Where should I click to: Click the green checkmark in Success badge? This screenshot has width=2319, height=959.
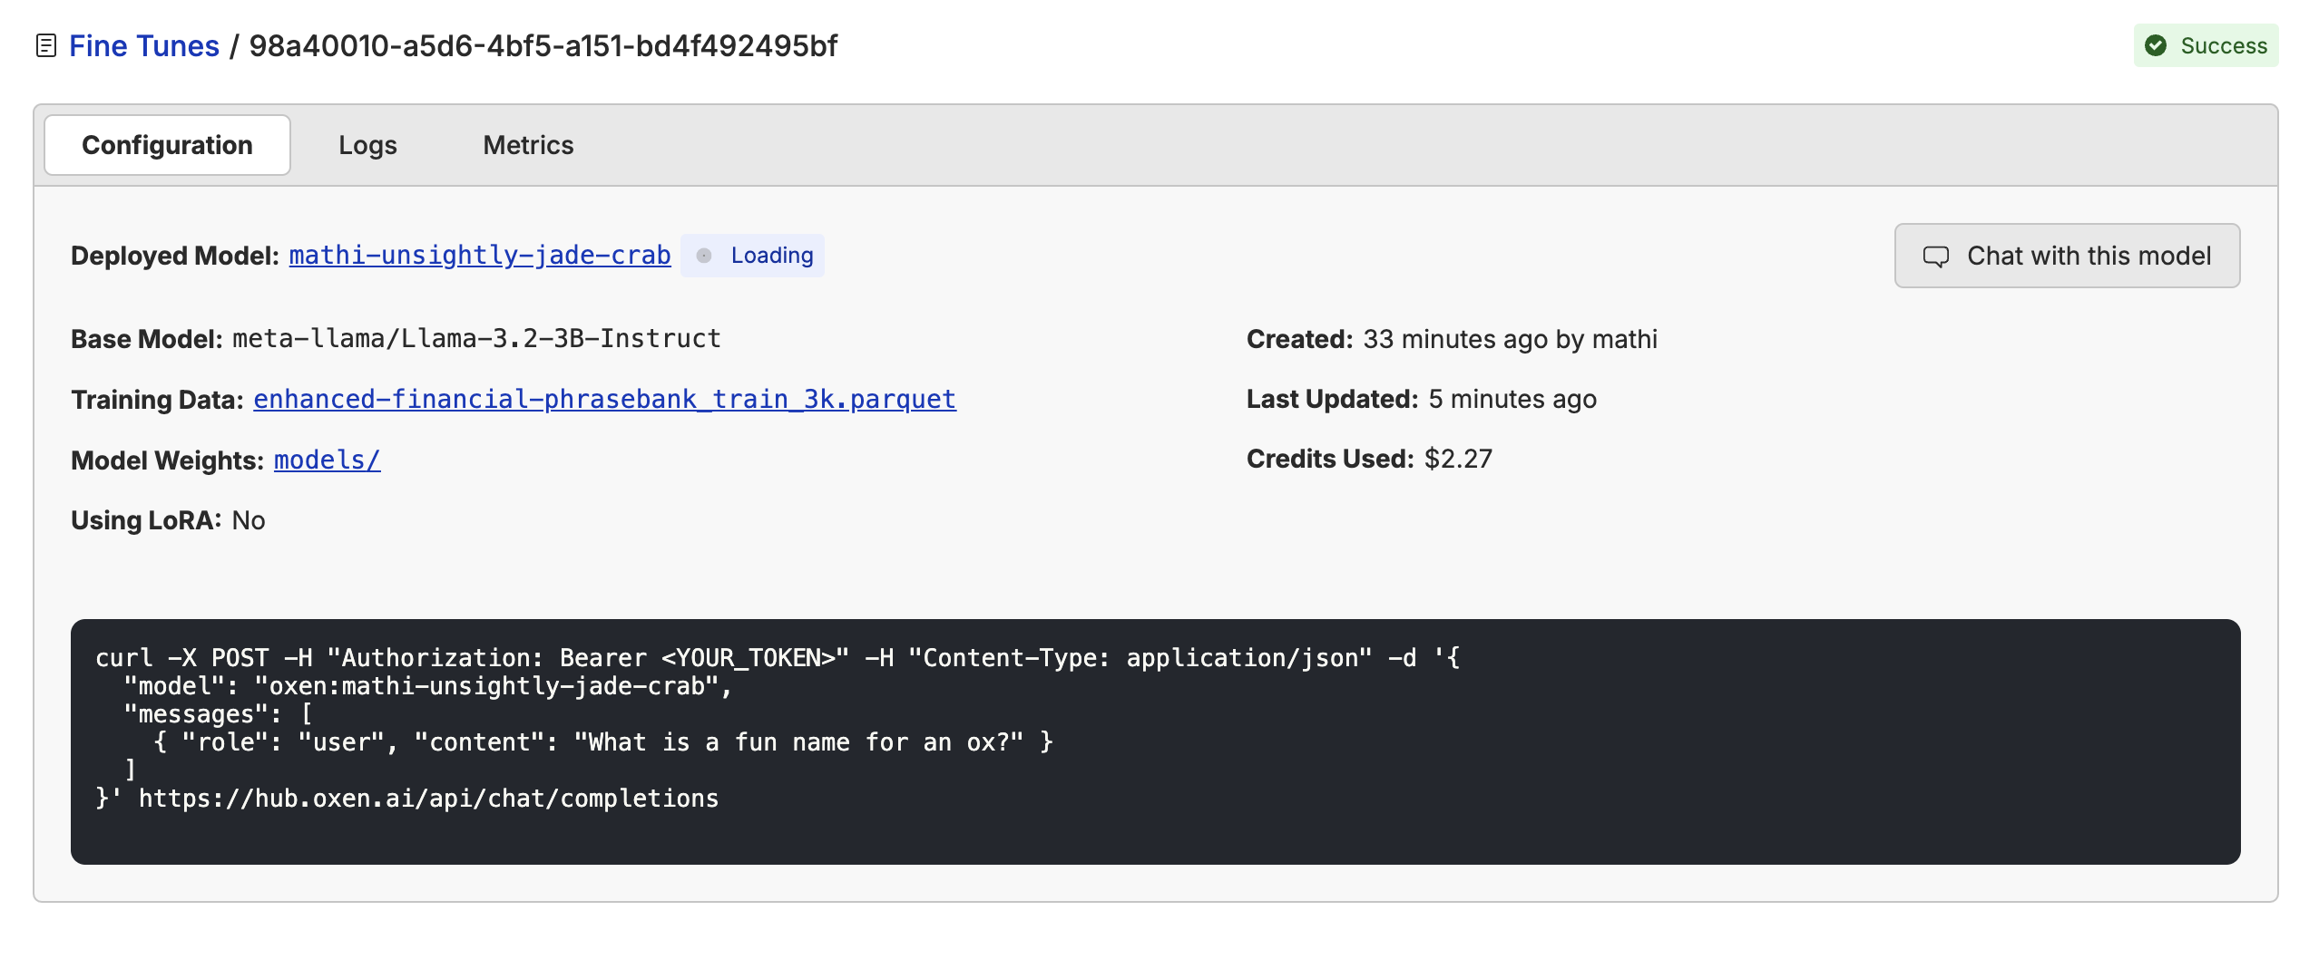(x=2158, y=44)
